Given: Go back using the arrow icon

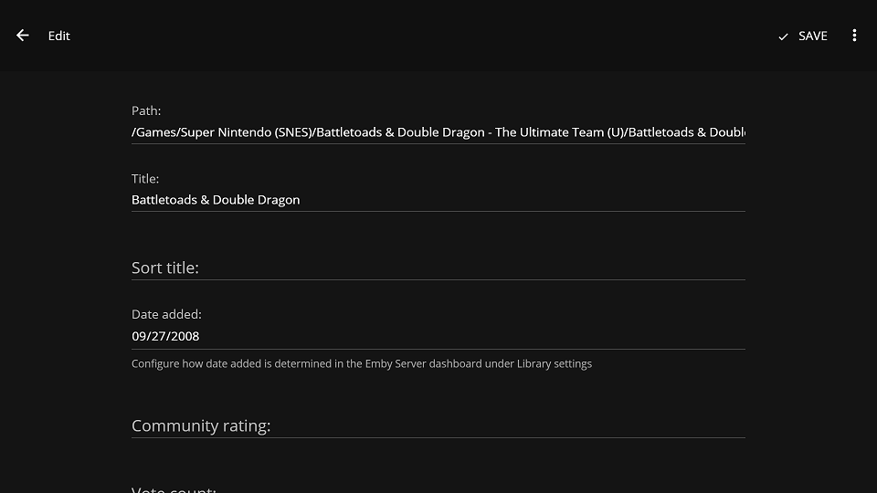Looking at the screenshot, I should [23, 36].
